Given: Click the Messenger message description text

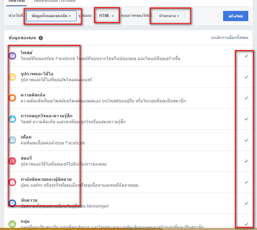Looking at the screenshot, I should [x=65, y=206].
